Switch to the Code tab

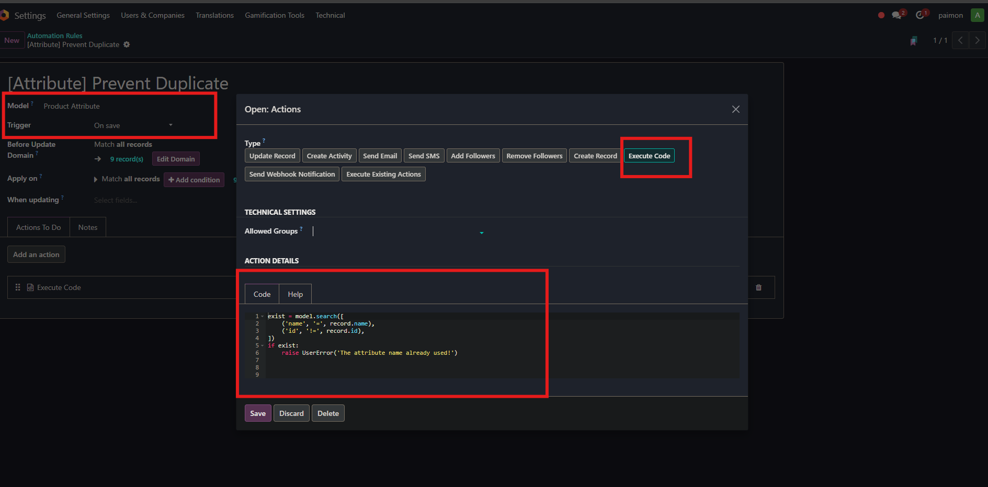tap(262, 294)
